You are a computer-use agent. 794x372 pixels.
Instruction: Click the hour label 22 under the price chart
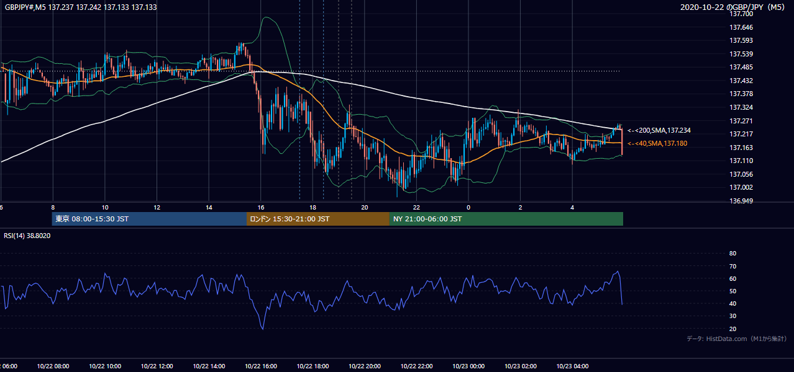click(x=416, y=207)
